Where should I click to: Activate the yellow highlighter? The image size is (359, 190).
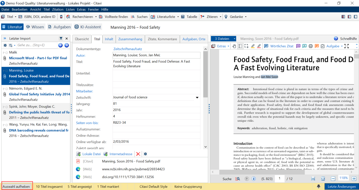coord(253,46)
